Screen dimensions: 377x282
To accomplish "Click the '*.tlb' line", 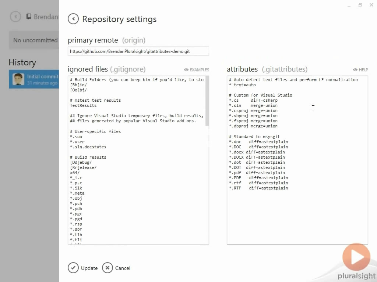I will click(x=76, y=235).
